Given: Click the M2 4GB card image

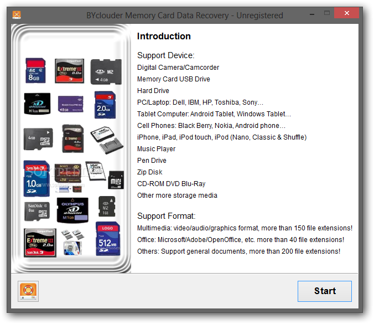Looking at the screenshot, I should tap(106, 72).
